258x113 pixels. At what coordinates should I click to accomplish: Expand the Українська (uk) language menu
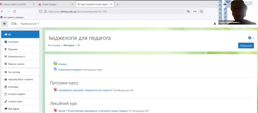(30, 24)
